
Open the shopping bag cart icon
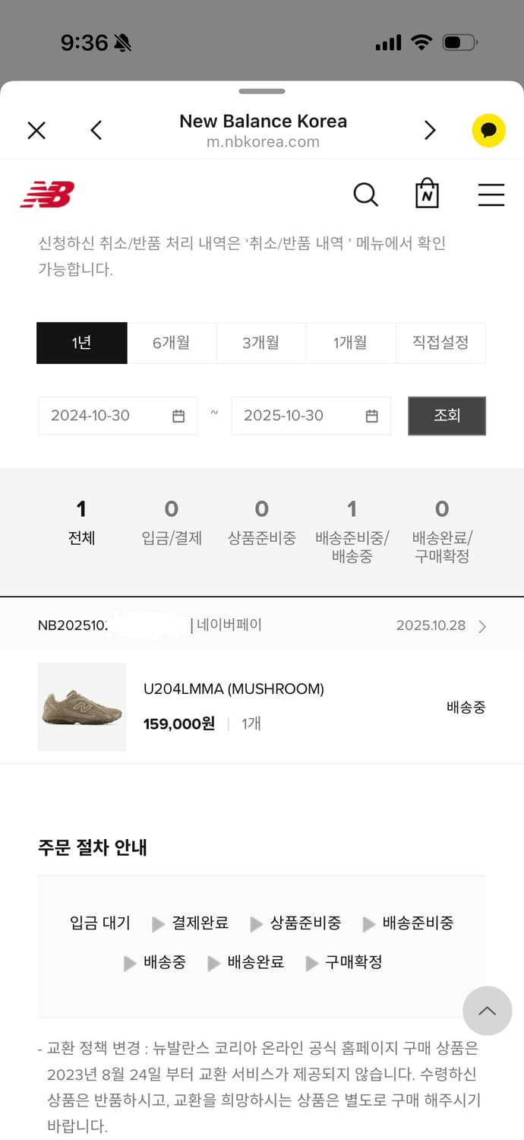(427, 195)
